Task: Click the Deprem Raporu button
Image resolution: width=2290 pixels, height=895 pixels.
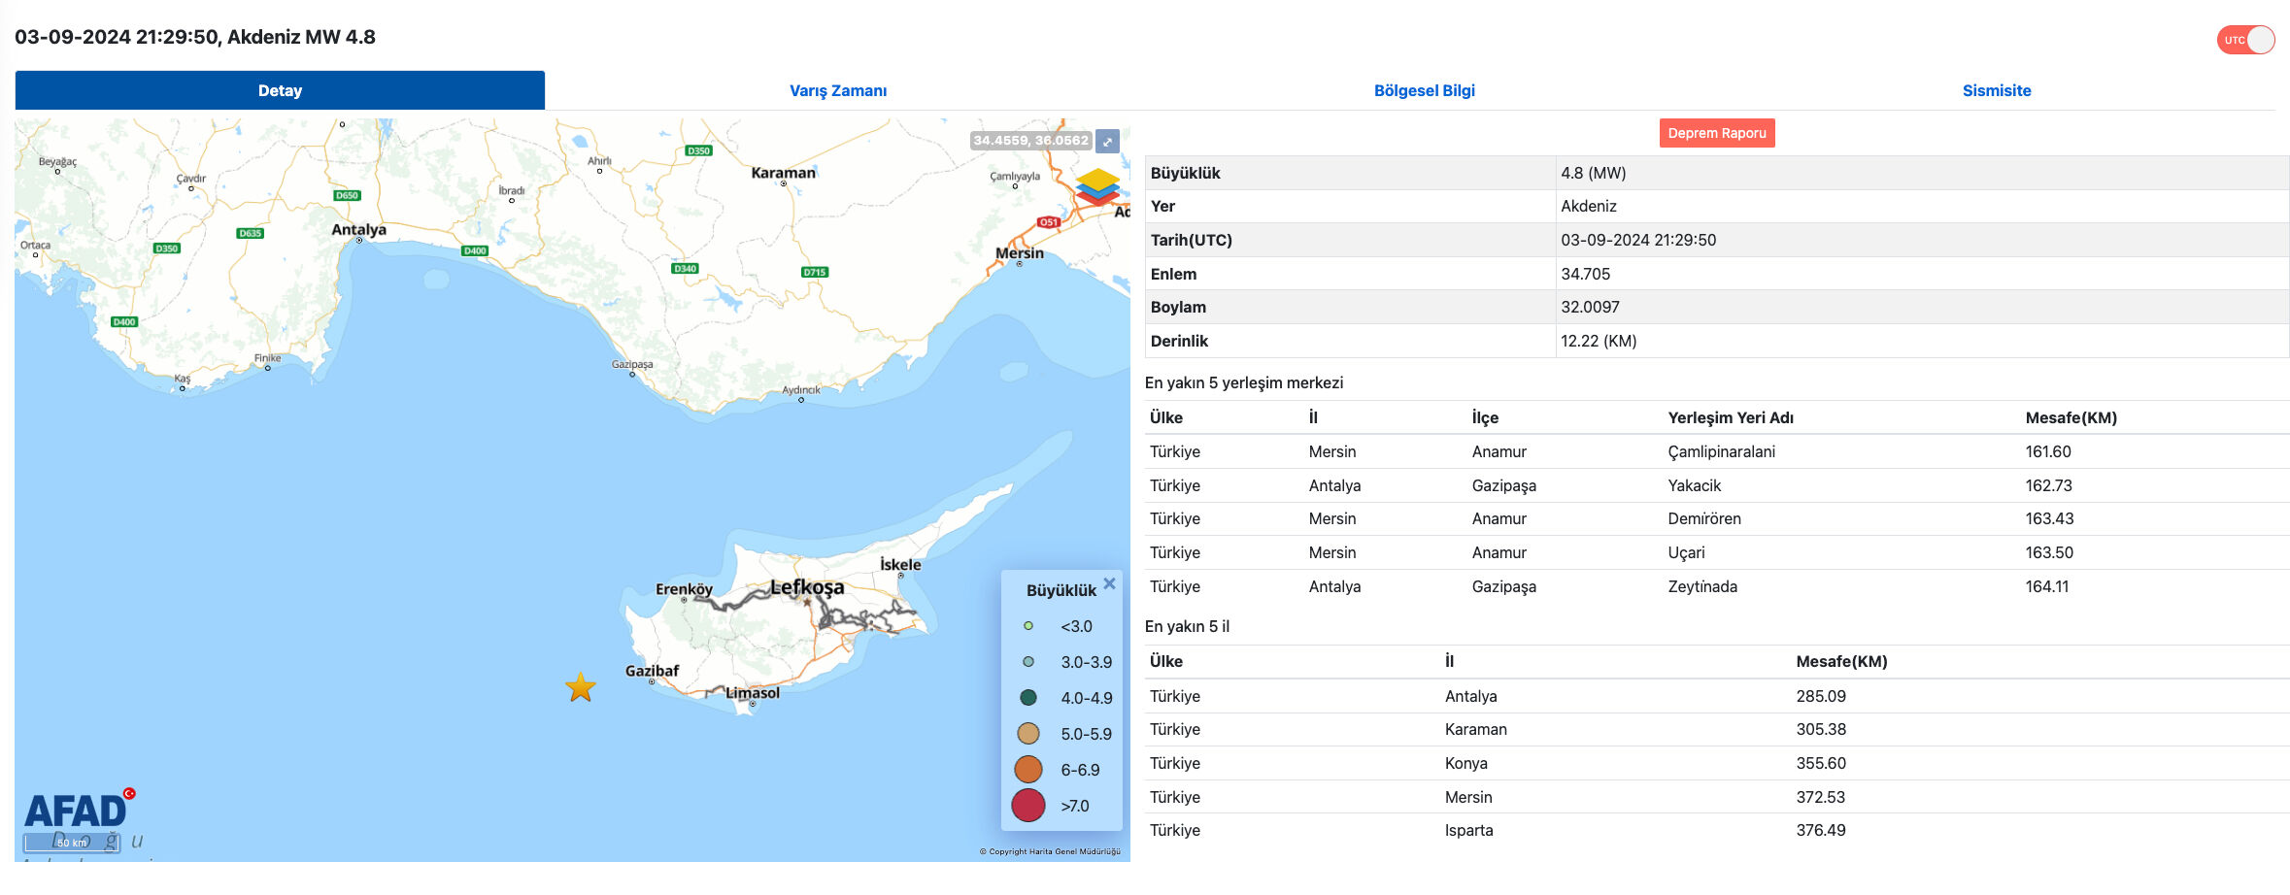Action: (x=1716, y=133)
